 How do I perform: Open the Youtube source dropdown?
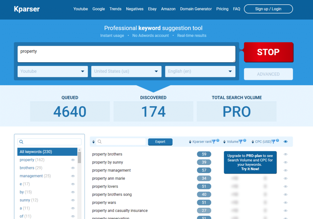[53, 71]
